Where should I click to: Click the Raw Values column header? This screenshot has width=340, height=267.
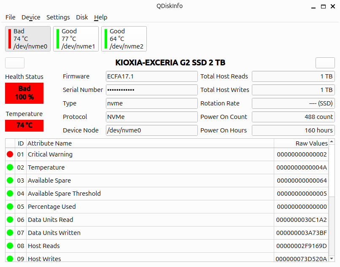coord(302,143)
